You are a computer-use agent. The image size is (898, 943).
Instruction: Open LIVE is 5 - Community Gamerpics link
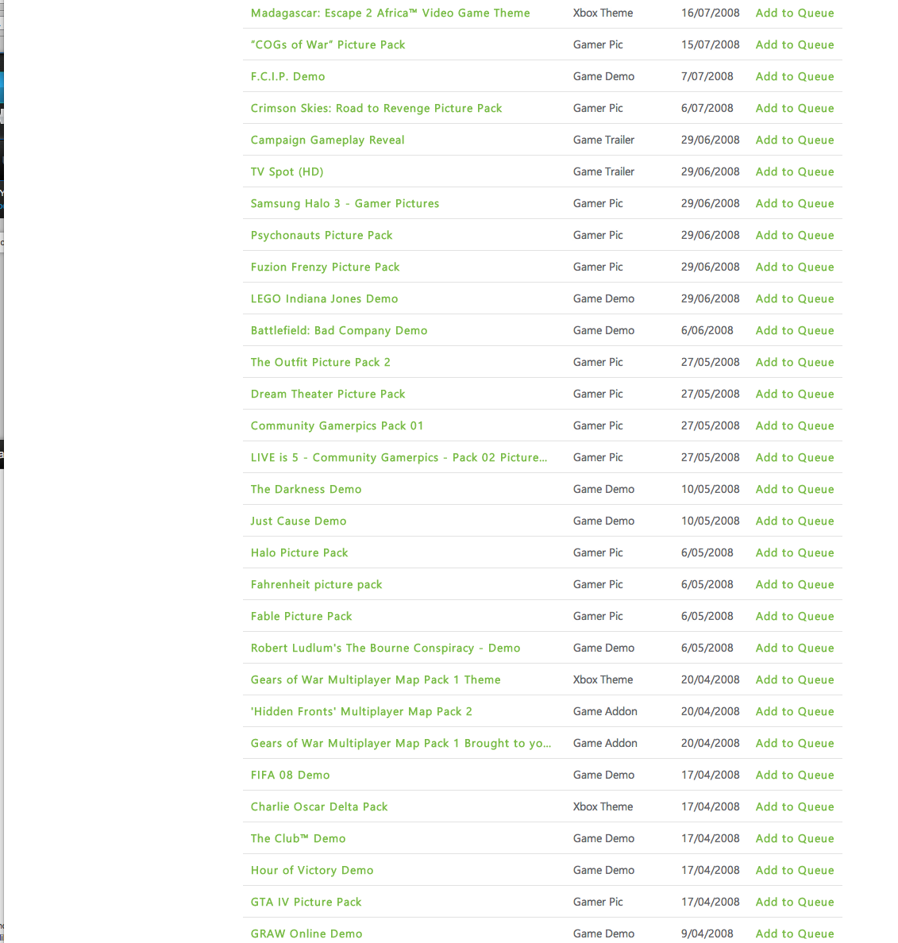pyautogui.click(x=399, y=458)
